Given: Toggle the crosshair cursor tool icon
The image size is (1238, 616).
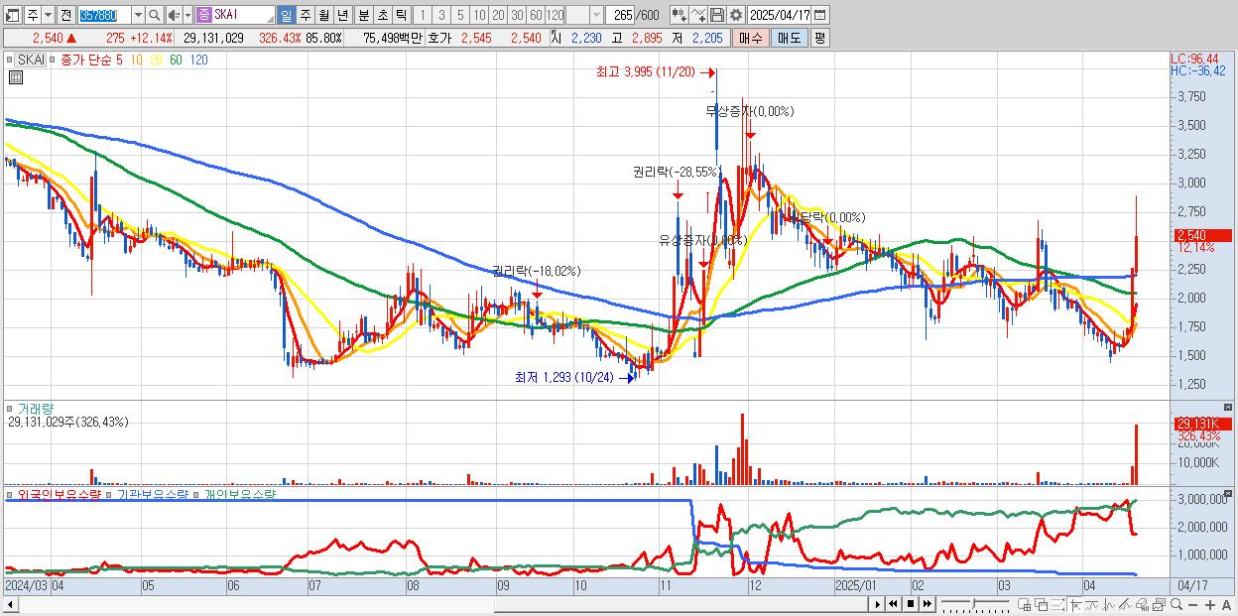Looking at the screenshot, I should [1075, 604].
